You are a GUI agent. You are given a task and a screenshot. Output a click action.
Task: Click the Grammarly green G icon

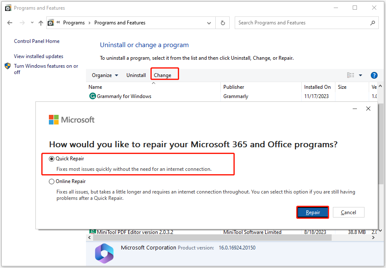coord(93,96)
